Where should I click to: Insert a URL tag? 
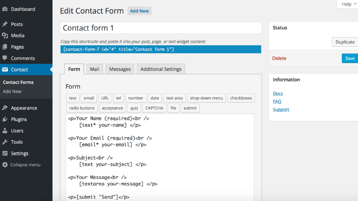point(105,98)
